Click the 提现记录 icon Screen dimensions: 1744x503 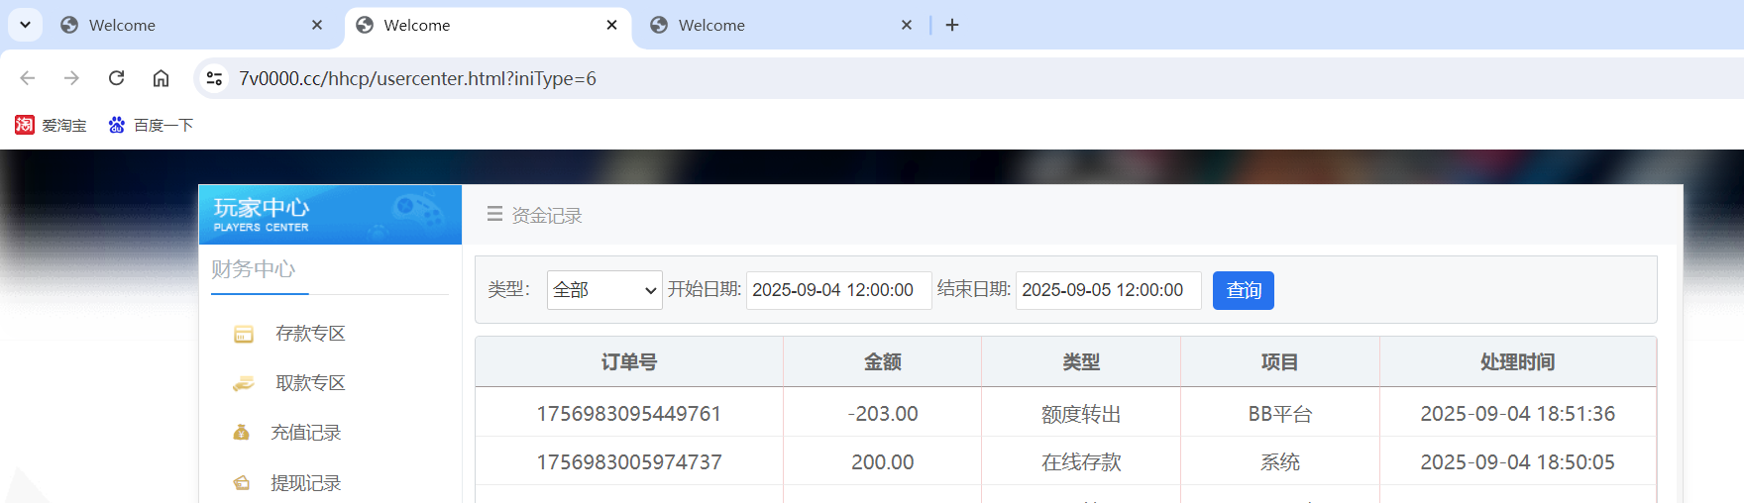241,483
